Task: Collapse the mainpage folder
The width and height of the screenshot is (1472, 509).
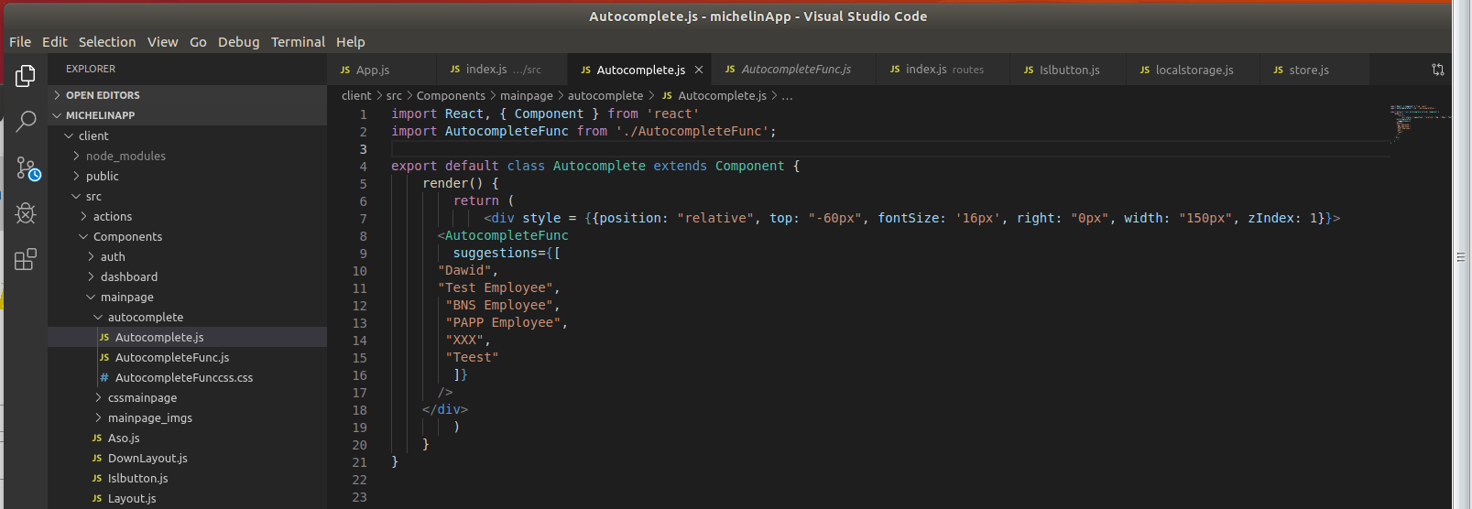Action: (x=91, y=297)
